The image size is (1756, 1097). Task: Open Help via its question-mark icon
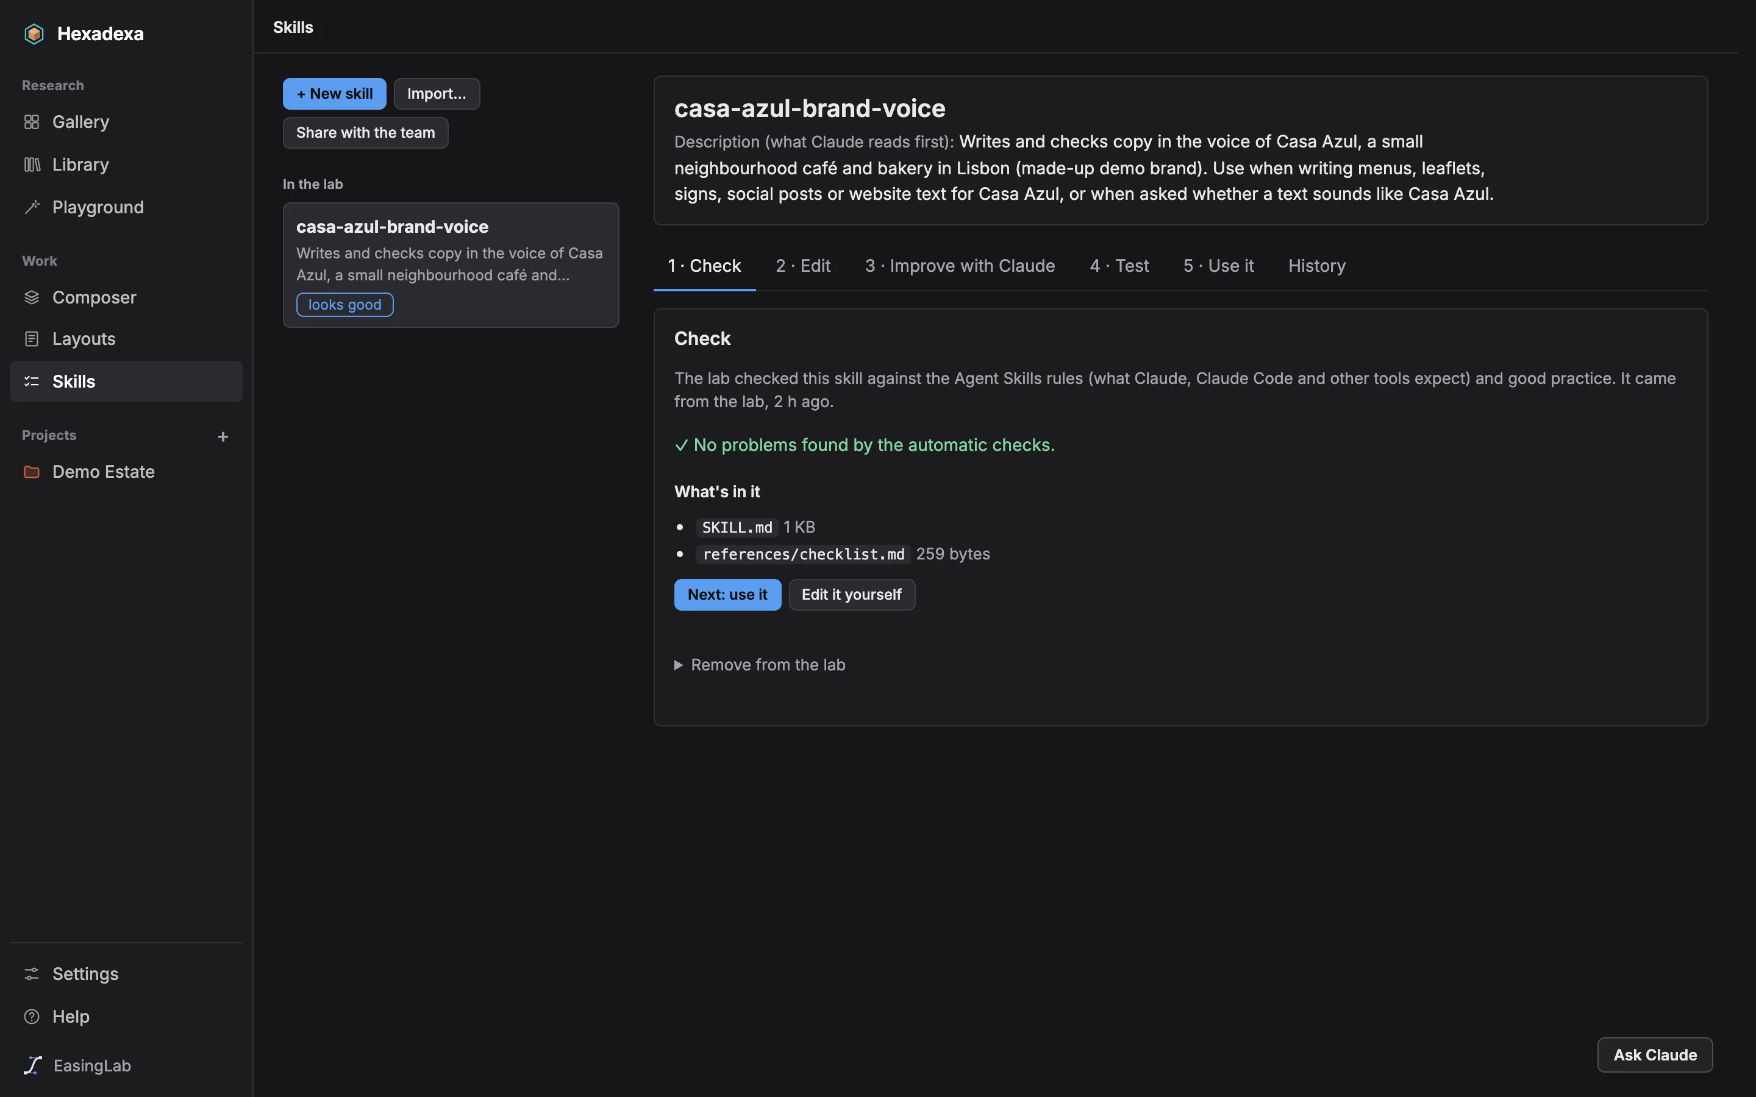point(31,1017)
